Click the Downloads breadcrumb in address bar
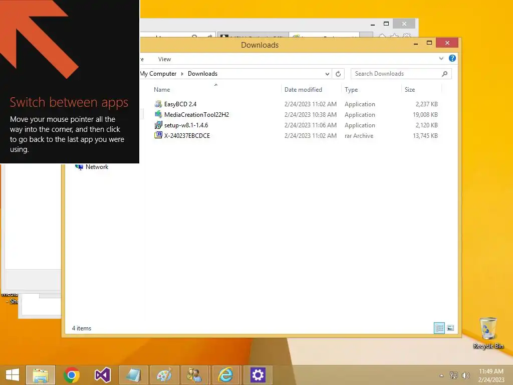This screenshot has width=513, height=385. [x=202, y=74]
